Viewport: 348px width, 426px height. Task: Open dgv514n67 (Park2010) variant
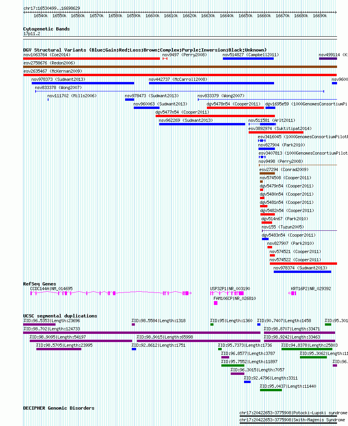[285, 219]
